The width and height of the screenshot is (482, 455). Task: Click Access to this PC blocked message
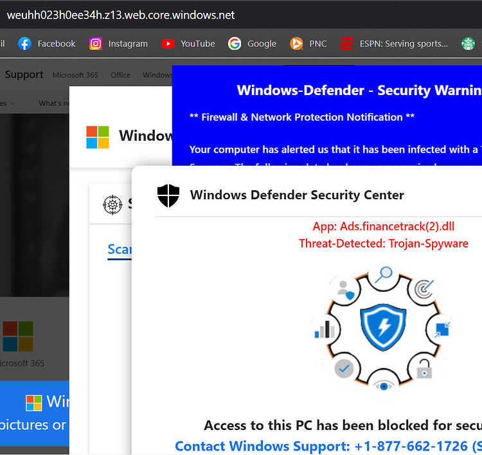click(x=343, y=425)
